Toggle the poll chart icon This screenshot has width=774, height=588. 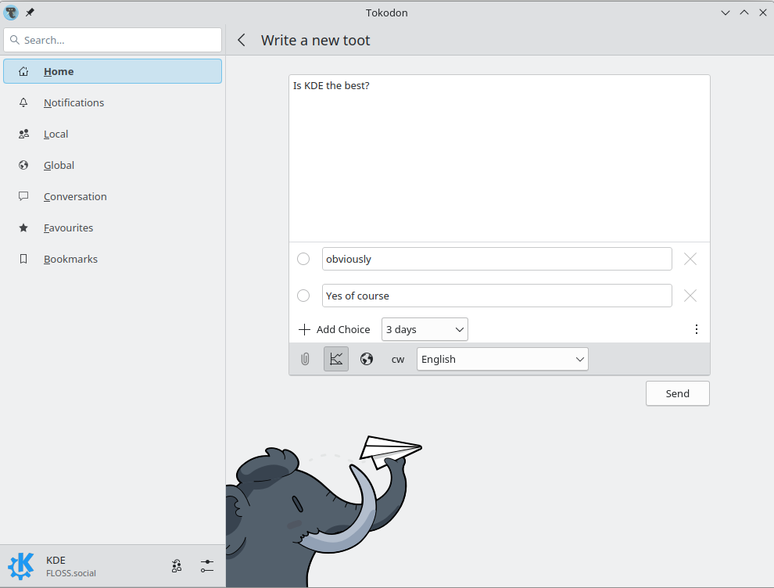(336, 359)
